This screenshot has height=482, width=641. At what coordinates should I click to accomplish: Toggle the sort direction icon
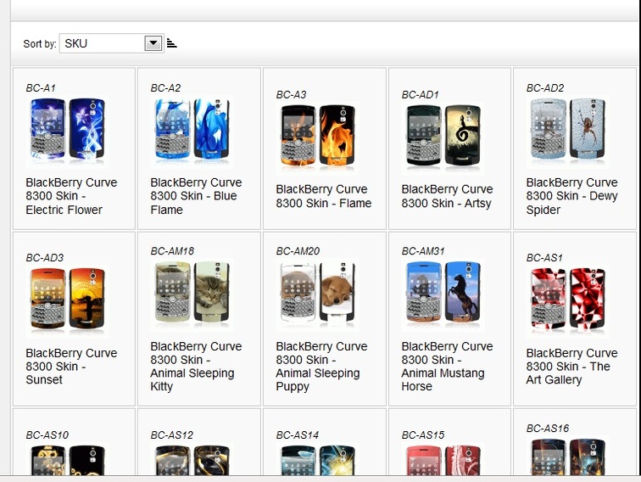171,43
